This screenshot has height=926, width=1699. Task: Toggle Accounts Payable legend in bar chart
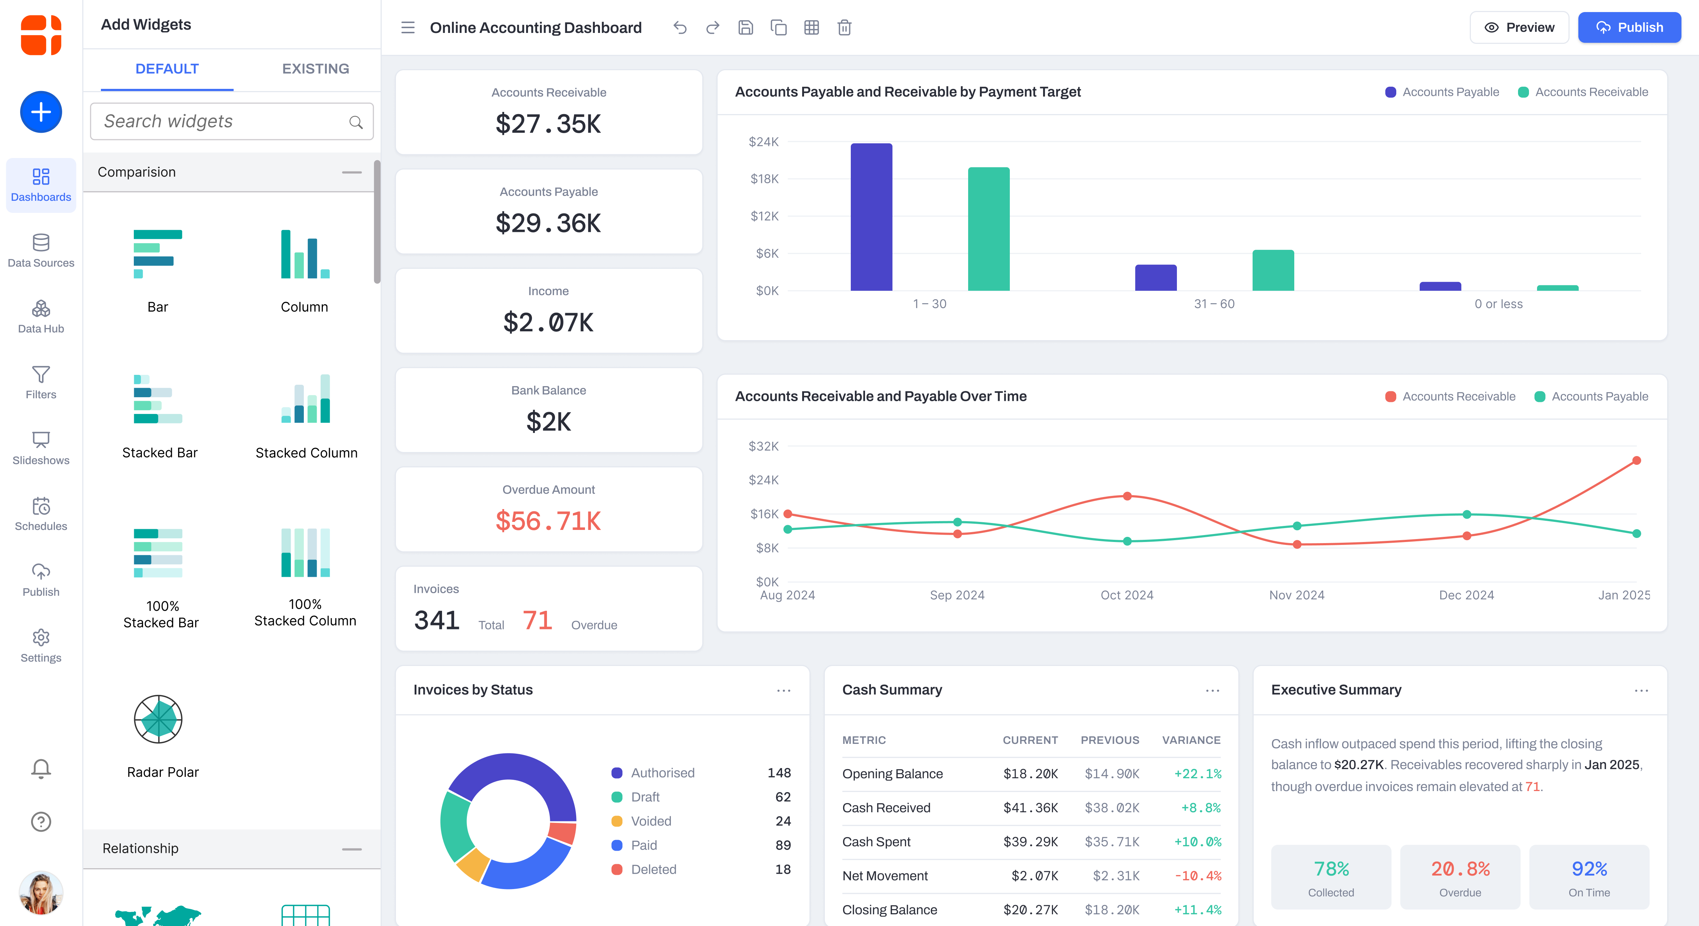[1442, 92]
